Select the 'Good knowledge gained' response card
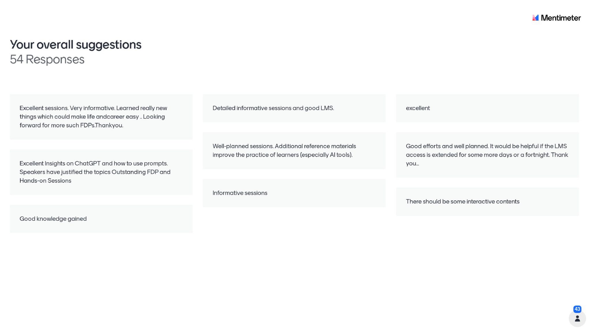The height and width of the screenshot is (332, 591). tap(101, 219)
